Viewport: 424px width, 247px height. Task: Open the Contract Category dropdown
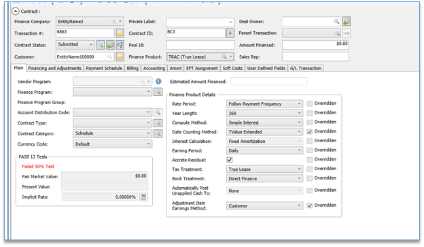pyautogui.click(x=148, y=133)
